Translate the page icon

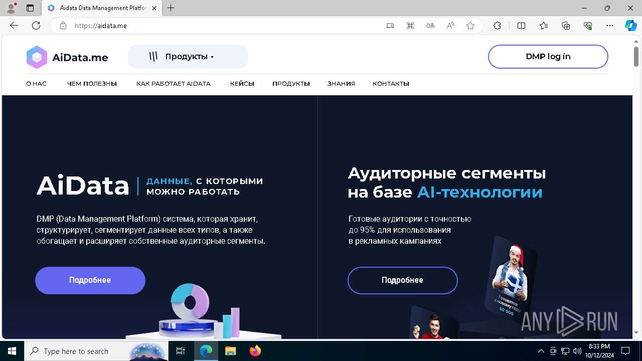[x=430, y=26]
